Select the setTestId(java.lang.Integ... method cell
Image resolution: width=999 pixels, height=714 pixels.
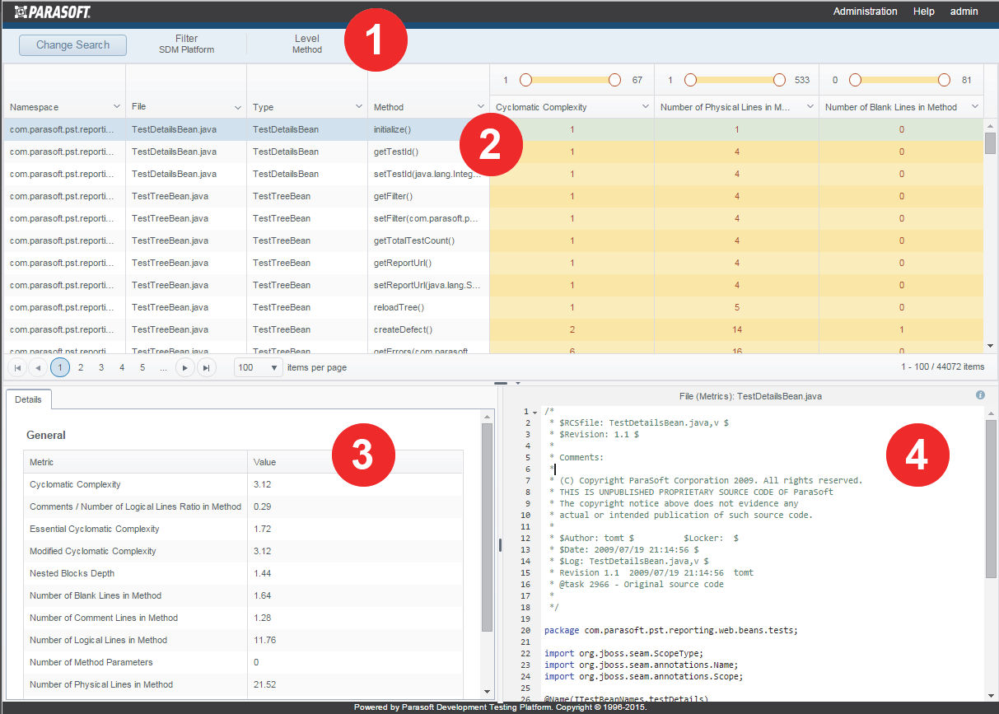[428, 174]
